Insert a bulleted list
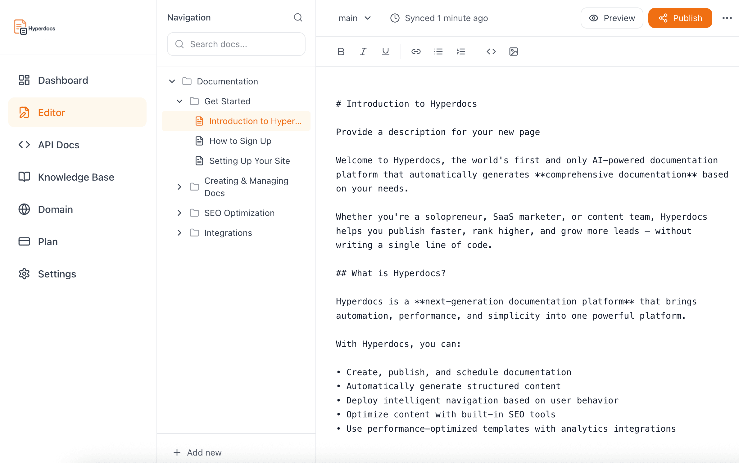The width and height of the screenshot is (739, 463). 438,52
